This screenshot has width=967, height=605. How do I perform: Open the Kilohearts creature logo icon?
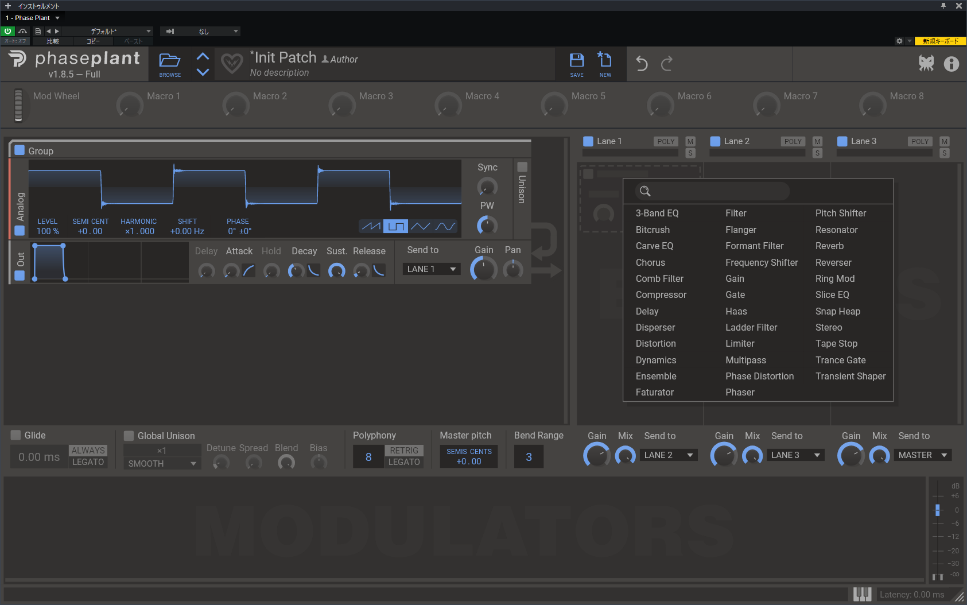pyautogui.click(x=926, y=64)
